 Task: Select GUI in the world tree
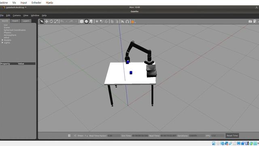6,25
